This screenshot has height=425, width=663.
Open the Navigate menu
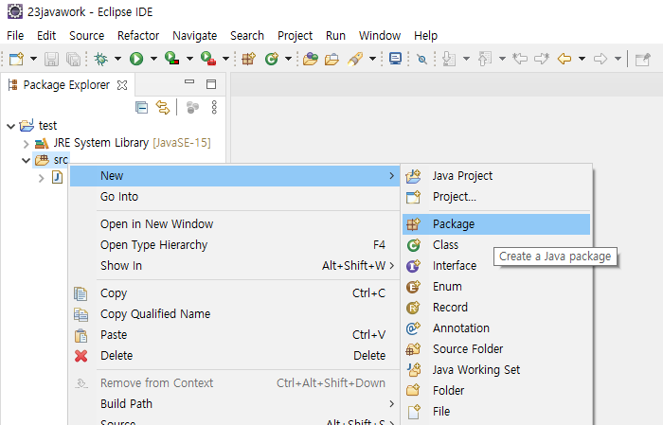click(x=194, y=35)
